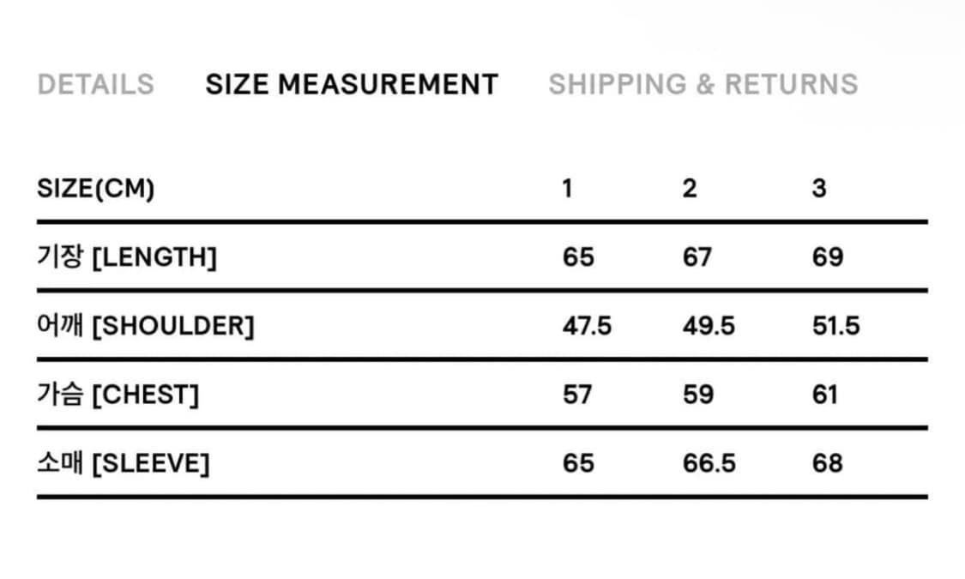Screen dimensions: 965x579
Task: Click chest value 61 for size 3
Action: pos(825,395)
